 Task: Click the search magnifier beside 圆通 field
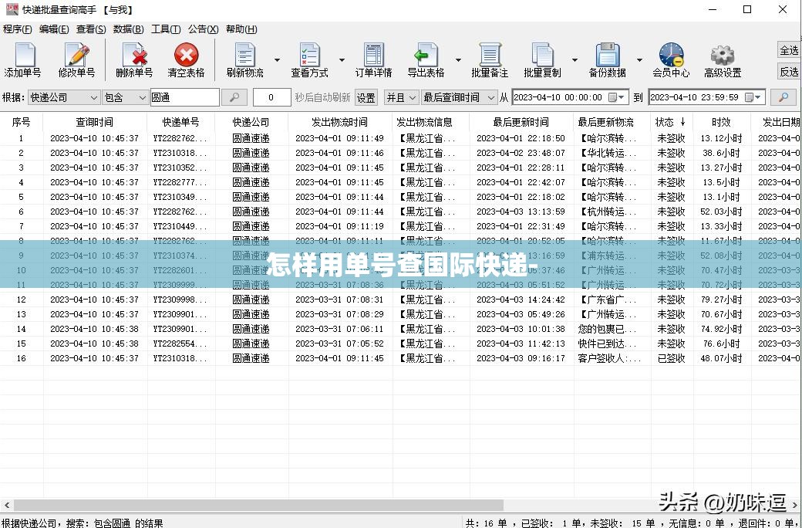point(234,97)
